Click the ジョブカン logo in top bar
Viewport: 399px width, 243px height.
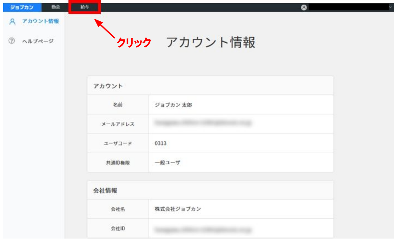[22, 7]
